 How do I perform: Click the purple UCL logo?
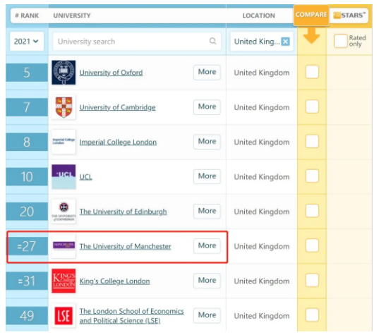64,176
